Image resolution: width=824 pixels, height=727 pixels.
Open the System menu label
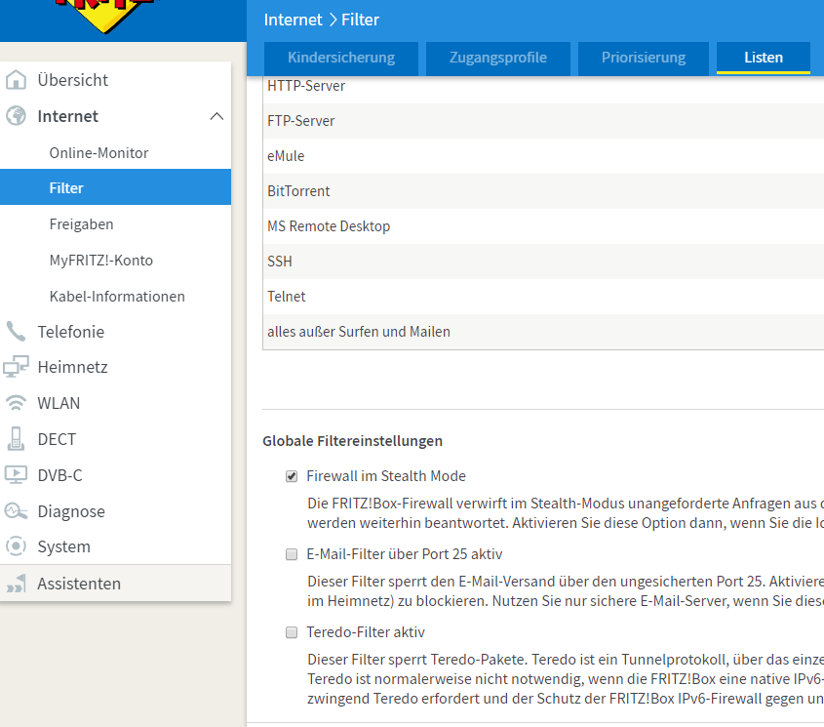coord(63,546)
